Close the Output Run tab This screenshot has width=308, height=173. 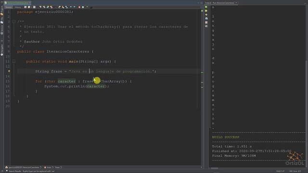click(236, 3)
